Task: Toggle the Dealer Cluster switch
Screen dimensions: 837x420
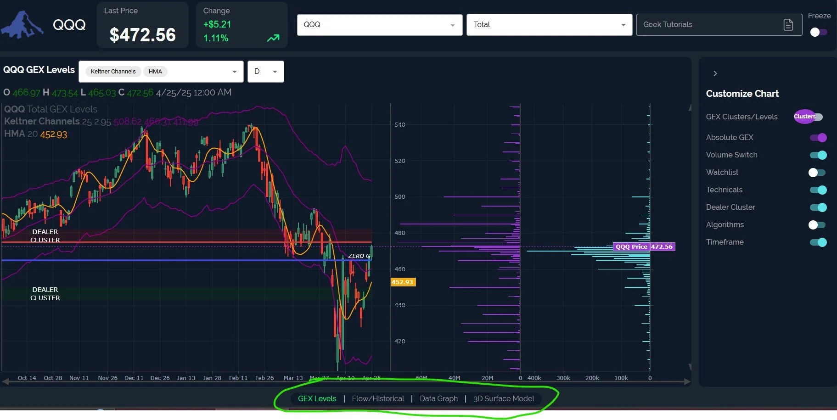Action: coord(818,207)
